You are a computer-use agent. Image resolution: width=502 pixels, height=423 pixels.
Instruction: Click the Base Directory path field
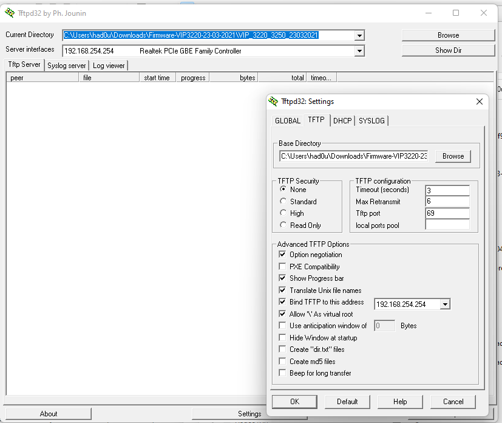pyautogui.click(x=354, y=156)
